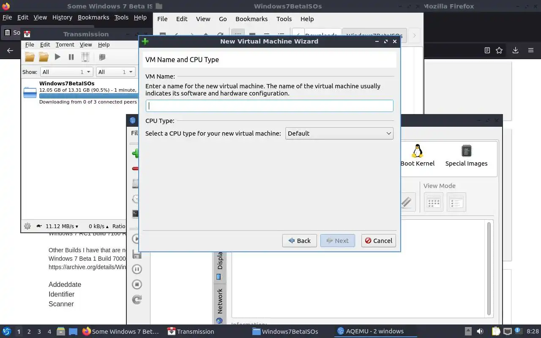Open Transmission's File menu

[30, 44]
